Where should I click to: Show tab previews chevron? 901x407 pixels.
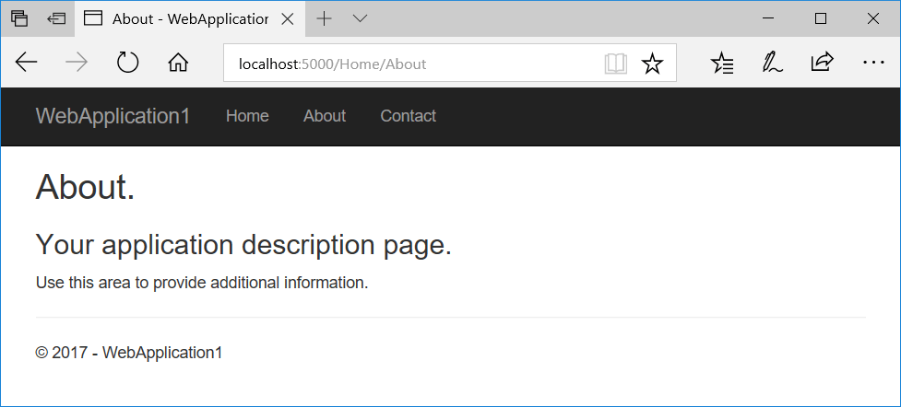360,18
